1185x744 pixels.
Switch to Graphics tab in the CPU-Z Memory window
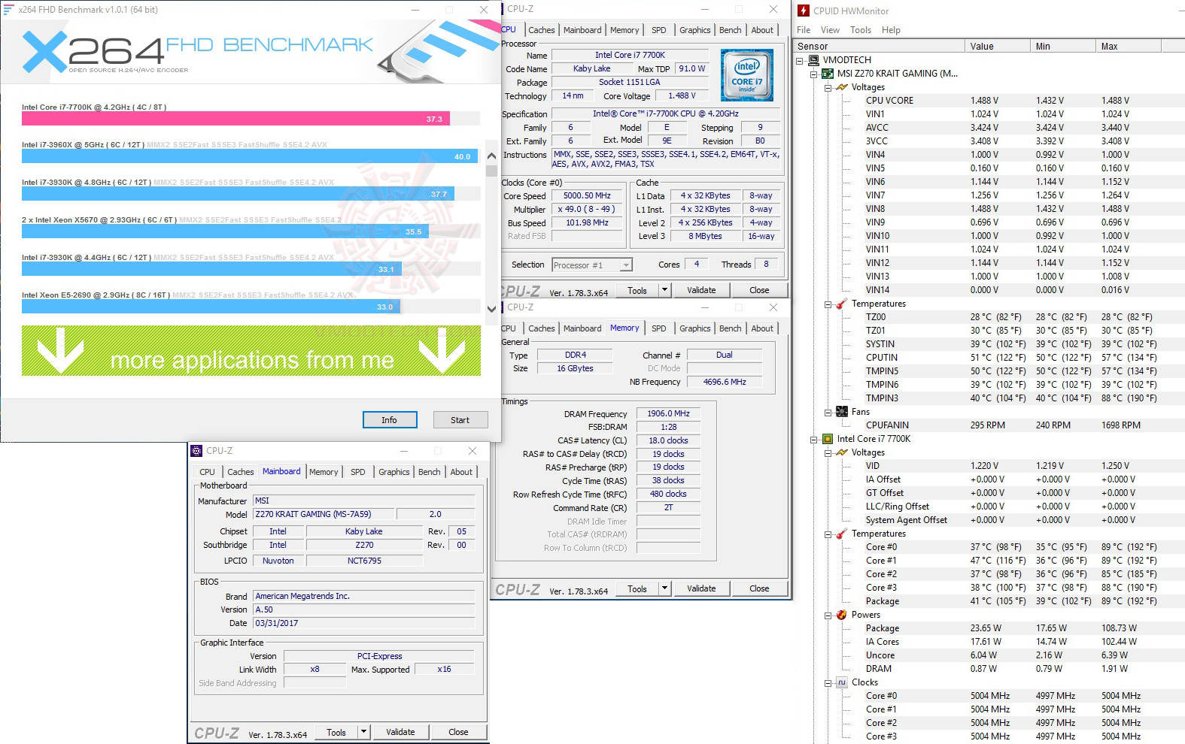tap(695, 328)
